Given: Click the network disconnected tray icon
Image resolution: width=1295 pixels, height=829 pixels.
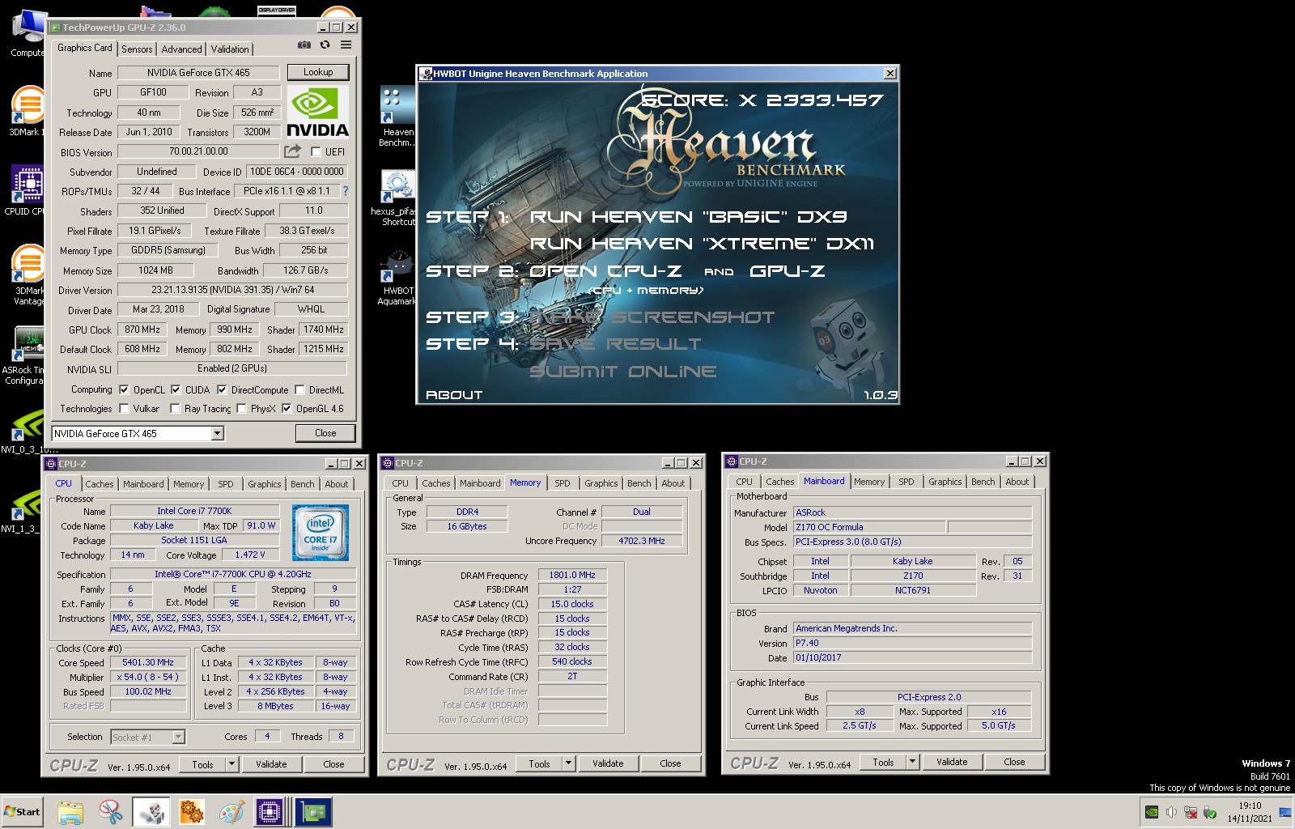Looking at the screenshot, I should (x=1191, y=812).
